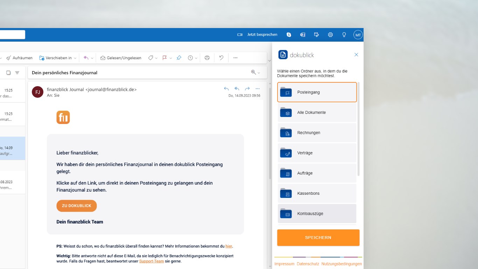Click the sender name finanzblick Journal
Image resolution: width=478 pixels, height=269 pixels.
(x=65, y=89)
